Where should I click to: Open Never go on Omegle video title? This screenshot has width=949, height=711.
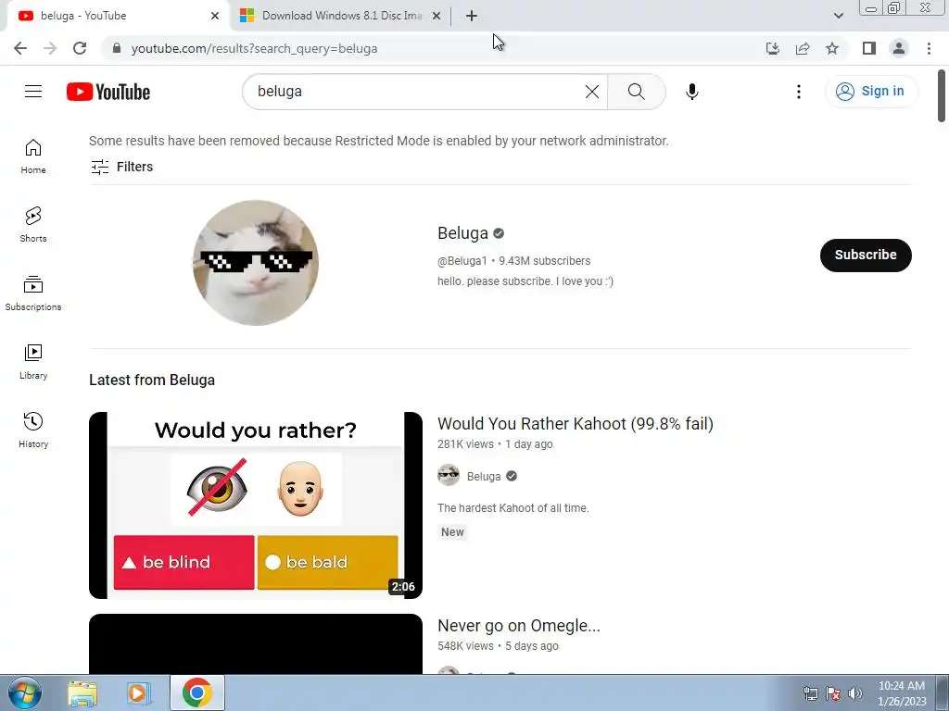coord(519,626)
